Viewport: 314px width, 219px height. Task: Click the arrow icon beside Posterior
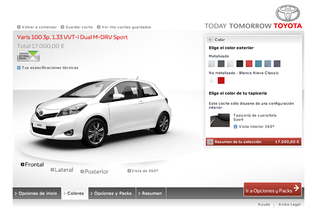pyautogui.click(x=82, y=172)
